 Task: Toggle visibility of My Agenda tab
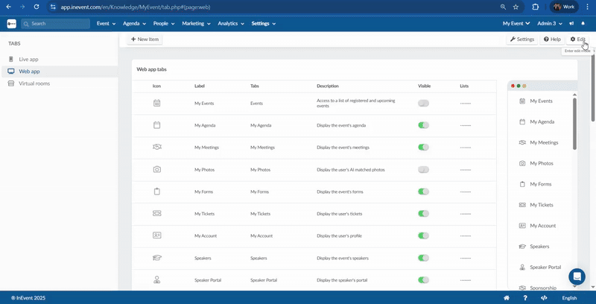423,125
